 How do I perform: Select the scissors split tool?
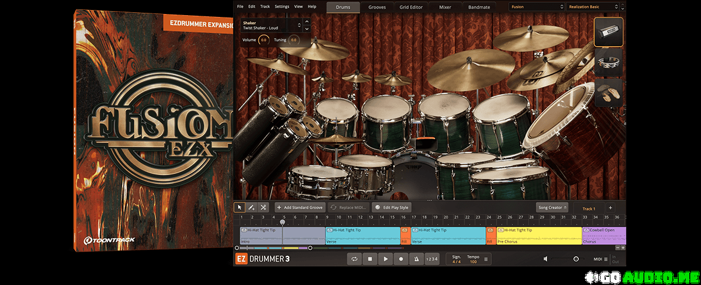(263, 207)
